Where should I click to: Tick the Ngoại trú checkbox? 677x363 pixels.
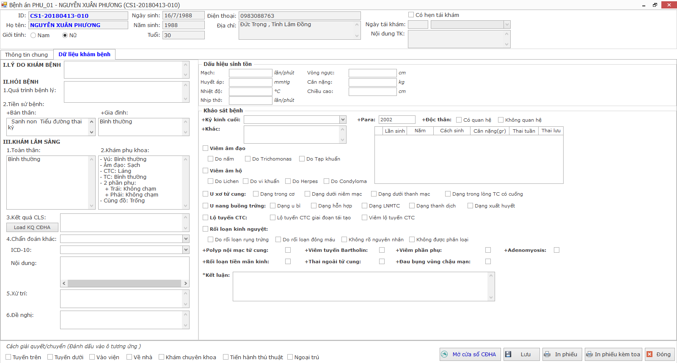(290, 357)
